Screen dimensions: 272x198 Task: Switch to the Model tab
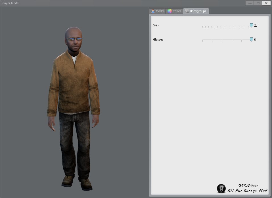click(157, 11)
